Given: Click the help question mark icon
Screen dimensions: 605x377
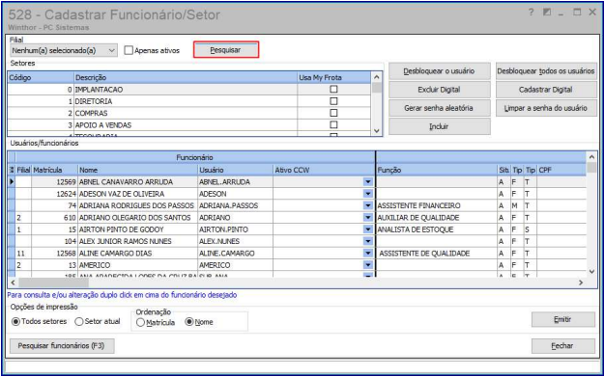Looking at the screenshot, I should 531,13.
